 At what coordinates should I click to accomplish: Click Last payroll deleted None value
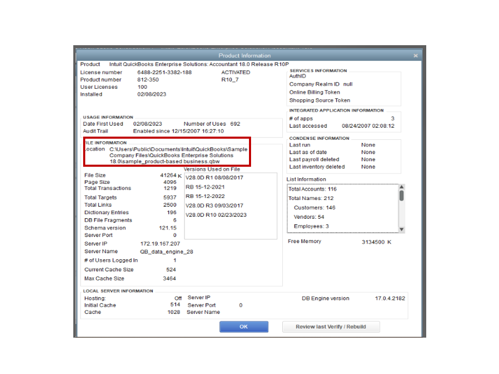coord(368,159)
